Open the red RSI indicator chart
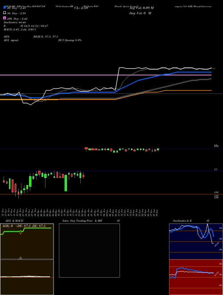Viewport: 223px width, 295px height. (196, 277)
